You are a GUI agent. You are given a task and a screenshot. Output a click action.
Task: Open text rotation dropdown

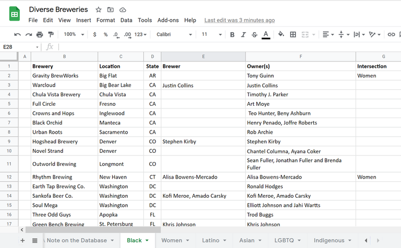pyautogui.click(x=375, y=35)
